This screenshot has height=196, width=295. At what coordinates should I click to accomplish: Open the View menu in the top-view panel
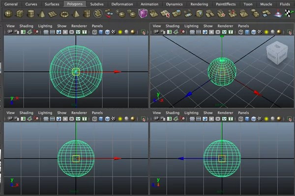10,26
